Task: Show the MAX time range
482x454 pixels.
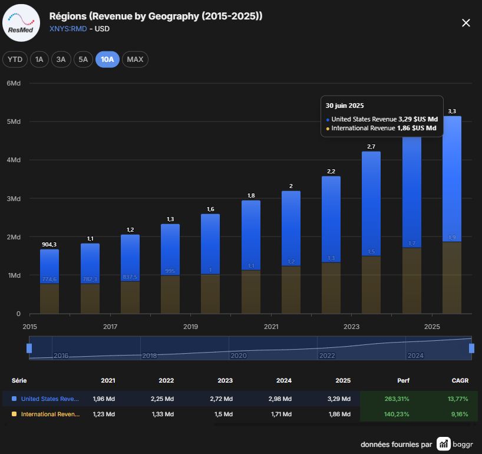Action: tap(135, 60)
